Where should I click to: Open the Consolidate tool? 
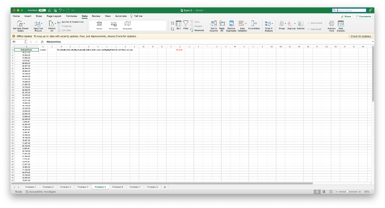click(x=254, y=25)
